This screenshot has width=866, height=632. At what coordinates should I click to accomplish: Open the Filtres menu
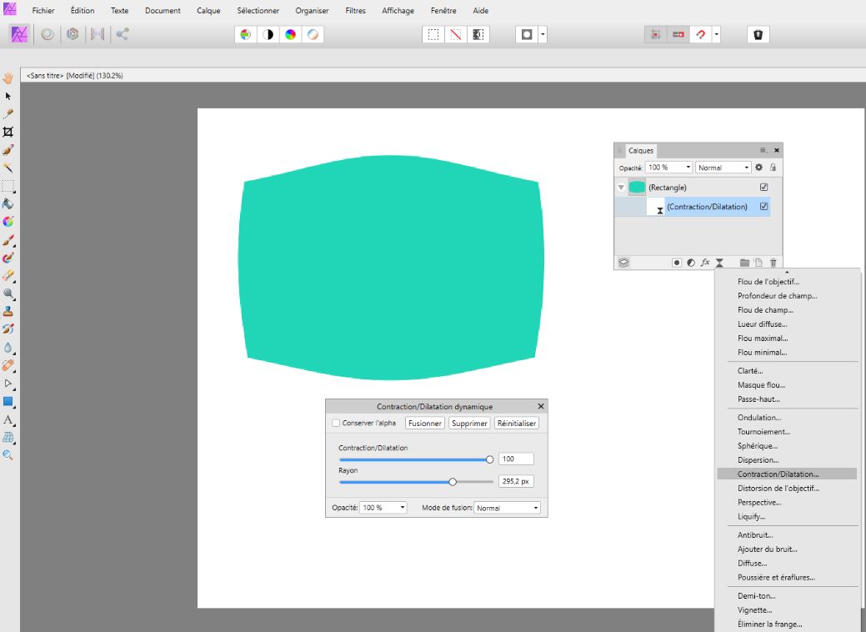pos(355,11)
